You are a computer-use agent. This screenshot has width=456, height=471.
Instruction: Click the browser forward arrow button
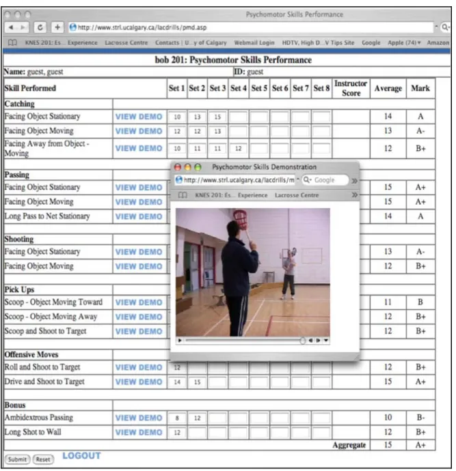click(23, 27)
